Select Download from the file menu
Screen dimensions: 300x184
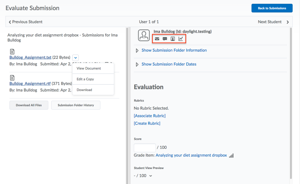pyautogui.click(x=84, y=90)
